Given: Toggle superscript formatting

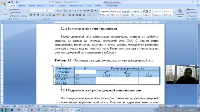Looking at the screenshot, I should [50, 15].
